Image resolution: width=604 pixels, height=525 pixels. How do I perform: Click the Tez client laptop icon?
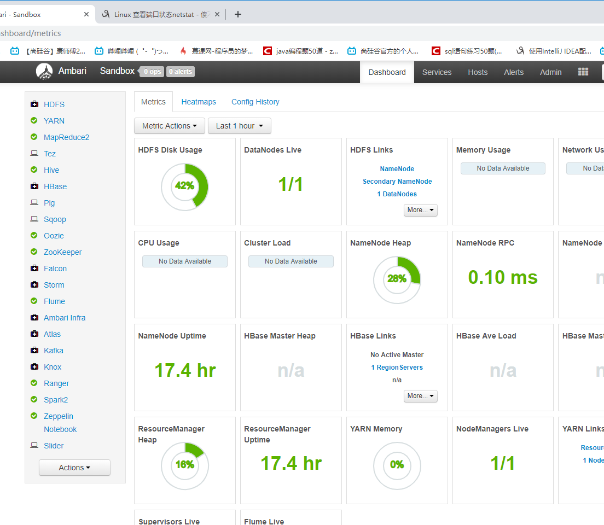pyautogui.click(x=34, y=153)
